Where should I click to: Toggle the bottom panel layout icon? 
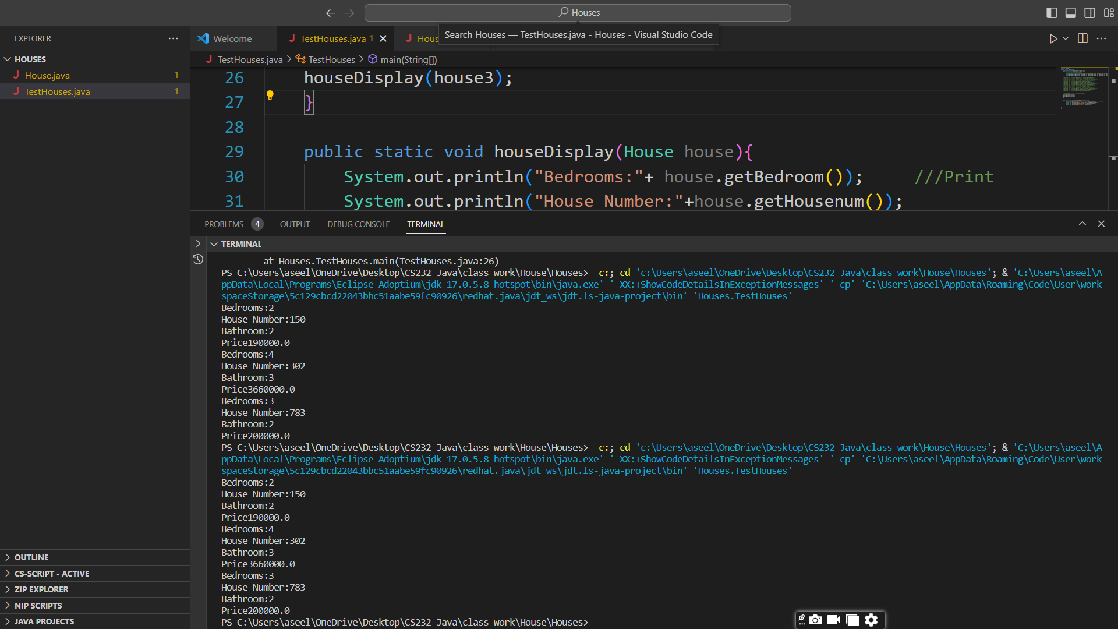pos(1070,13)
